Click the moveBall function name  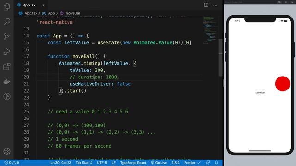[83, 56]
